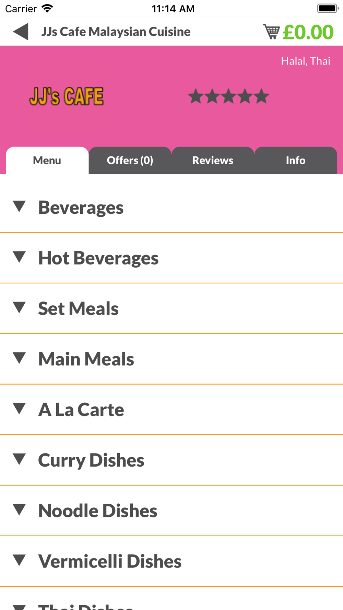
Task: Open the Reviews tab
Action: (213, 160)
